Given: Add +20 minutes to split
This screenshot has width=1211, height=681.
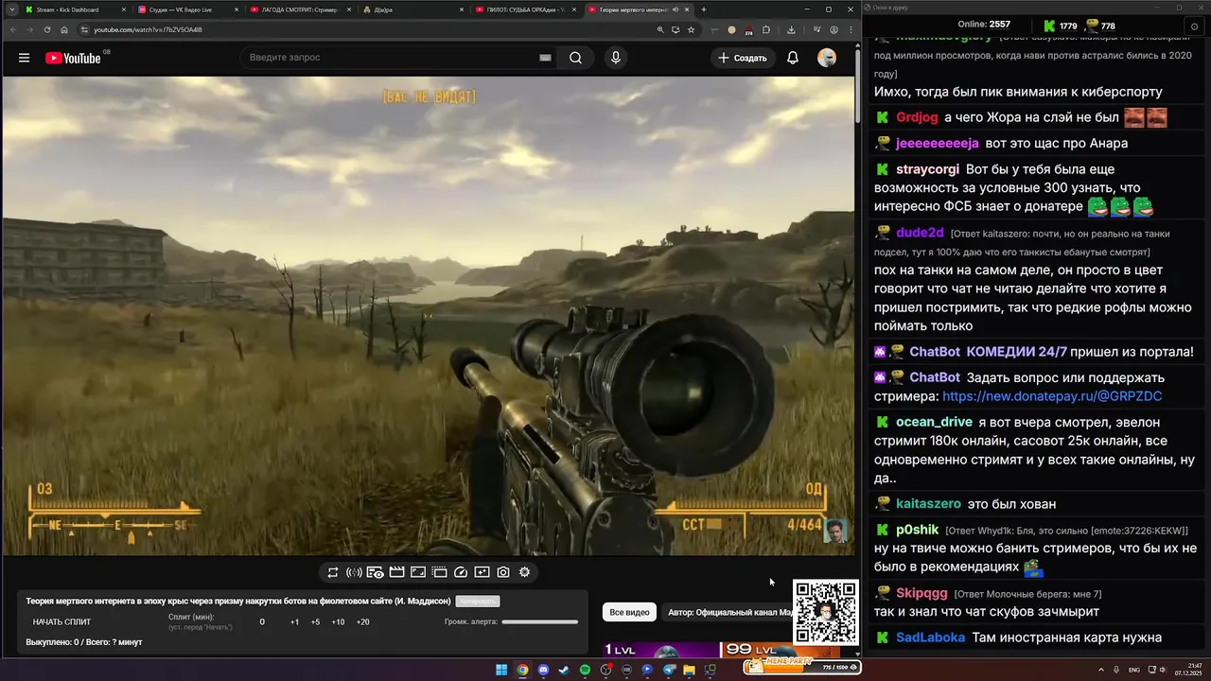Looking at the screenshot, I should (362, 622).
